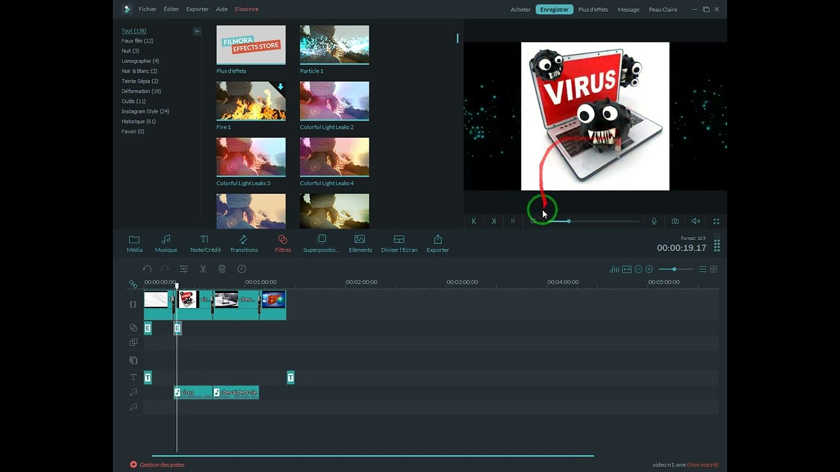Open the Message center
Screen dimensions: 840x472
coord(628,9)
